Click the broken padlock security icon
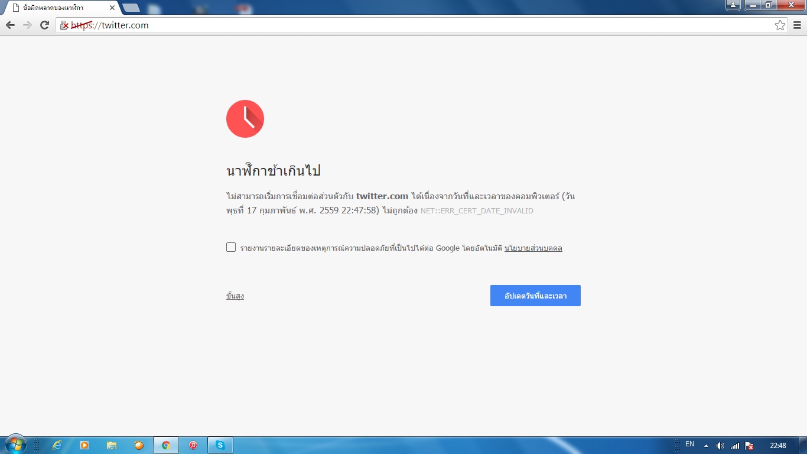This screenshot has width=807, height=454. (x=64, y=25)
